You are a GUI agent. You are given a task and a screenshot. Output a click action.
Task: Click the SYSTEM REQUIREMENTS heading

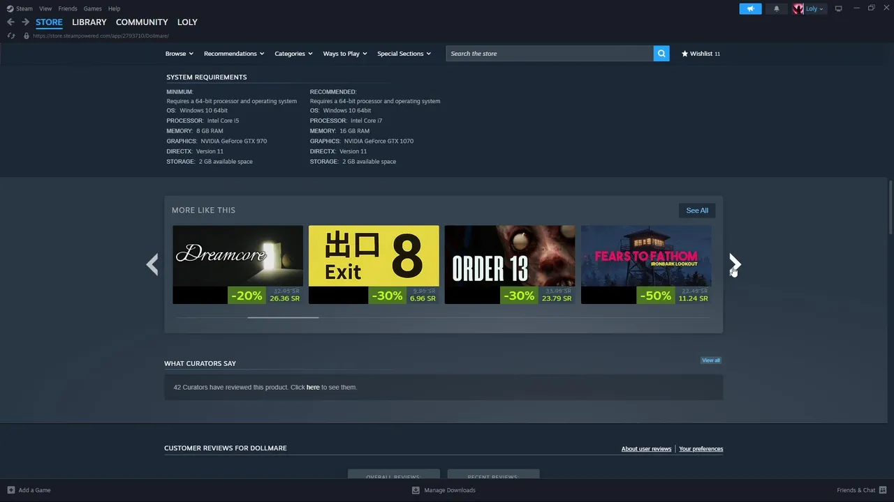[206, 77]
